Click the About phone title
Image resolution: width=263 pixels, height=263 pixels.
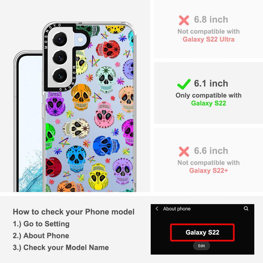point(177,209)
